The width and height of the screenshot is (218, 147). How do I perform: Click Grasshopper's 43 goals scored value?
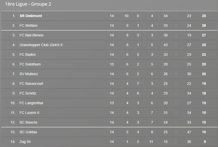point(165,45)
